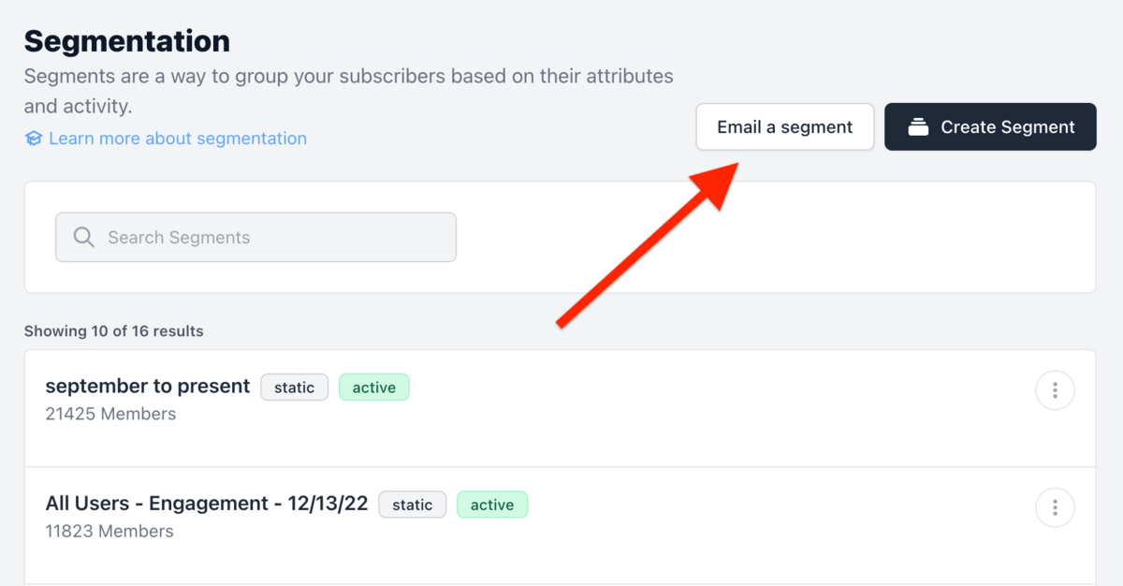Focus the Search Segments input field
Image resolution: width=1123 pixels, height=586 pixels.
(x=255, y=237)
